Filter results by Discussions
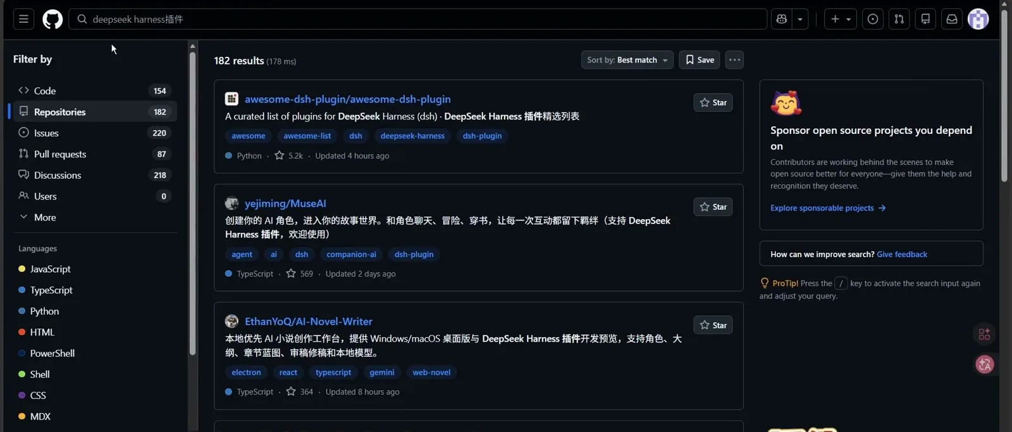The image size is (1012, 432). [x=94, y=175]
